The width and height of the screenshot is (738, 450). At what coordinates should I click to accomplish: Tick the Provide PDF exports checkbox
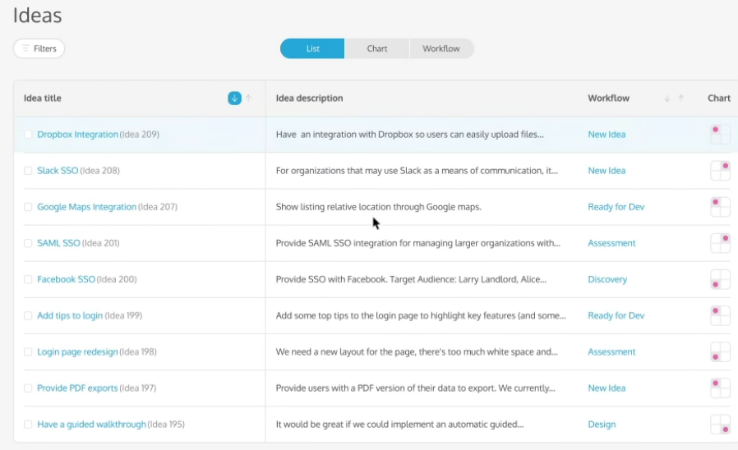pos(28,388)
